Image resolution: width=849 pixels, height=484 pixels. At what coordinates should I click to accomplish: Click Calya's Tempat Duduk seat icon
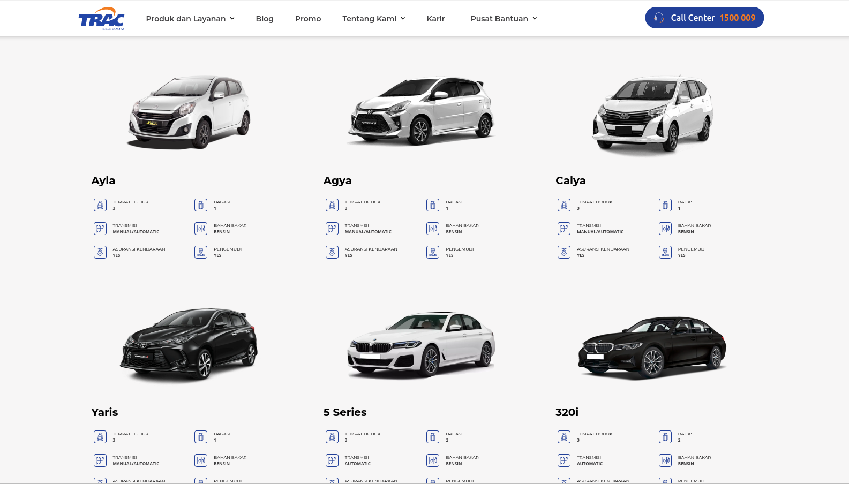pos(564,205)
